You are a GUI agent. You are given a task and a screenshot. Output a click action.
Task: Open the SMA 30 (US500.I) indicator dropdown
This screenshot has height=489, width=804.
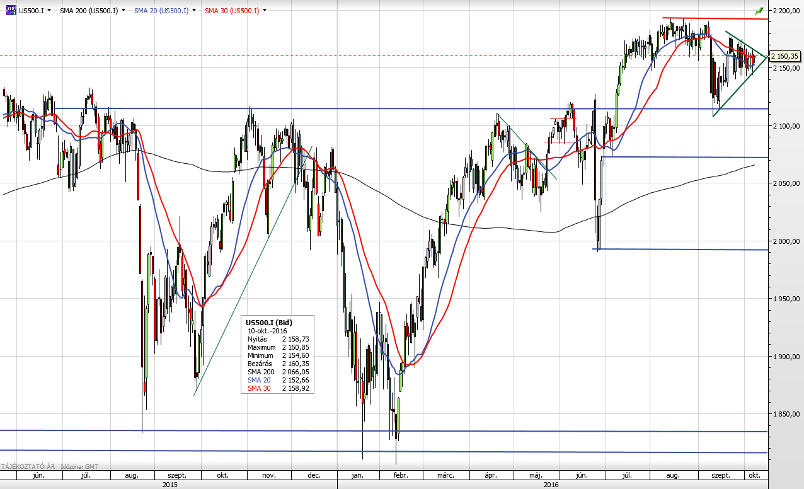pos(263,11)
